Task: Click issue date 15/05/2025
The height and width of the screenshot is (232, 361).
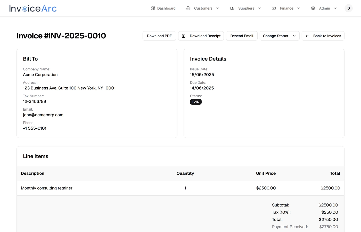Action: (x=202, y=75)
